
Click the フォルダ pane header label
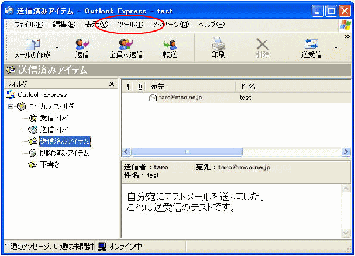17,84
